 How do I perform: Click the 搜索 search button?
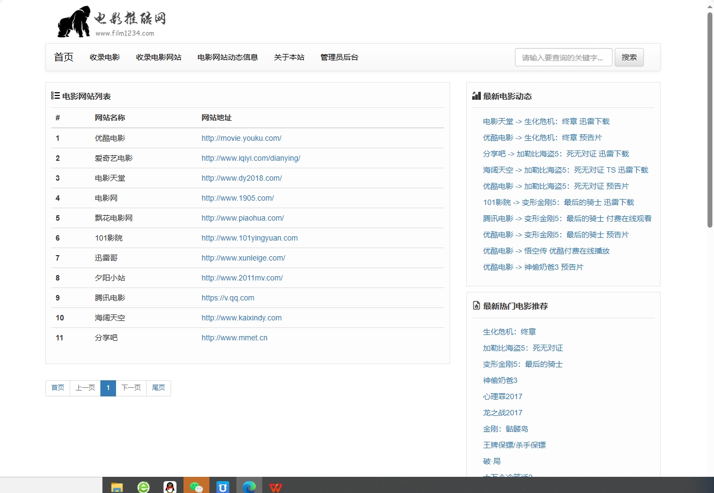629,57
